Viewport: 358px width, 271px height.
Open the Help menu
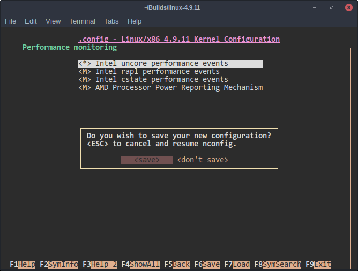[135, 21]
